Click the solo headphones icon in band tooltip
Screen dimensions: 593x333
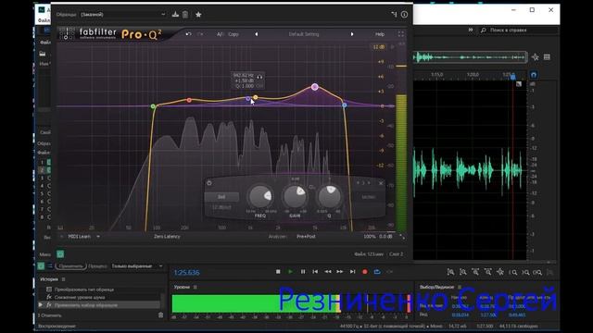259,77
